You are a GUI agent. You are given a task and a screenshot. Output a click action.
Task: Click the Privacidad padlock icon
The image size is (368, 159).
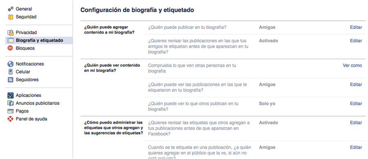11,33
